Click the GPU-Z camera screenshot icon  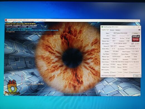[x=139, y=30]
